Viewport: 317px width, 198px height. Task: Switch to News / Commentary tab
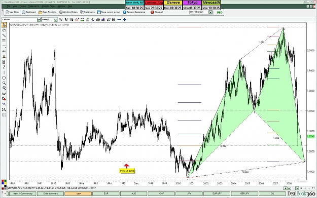[x=23, y=193]
